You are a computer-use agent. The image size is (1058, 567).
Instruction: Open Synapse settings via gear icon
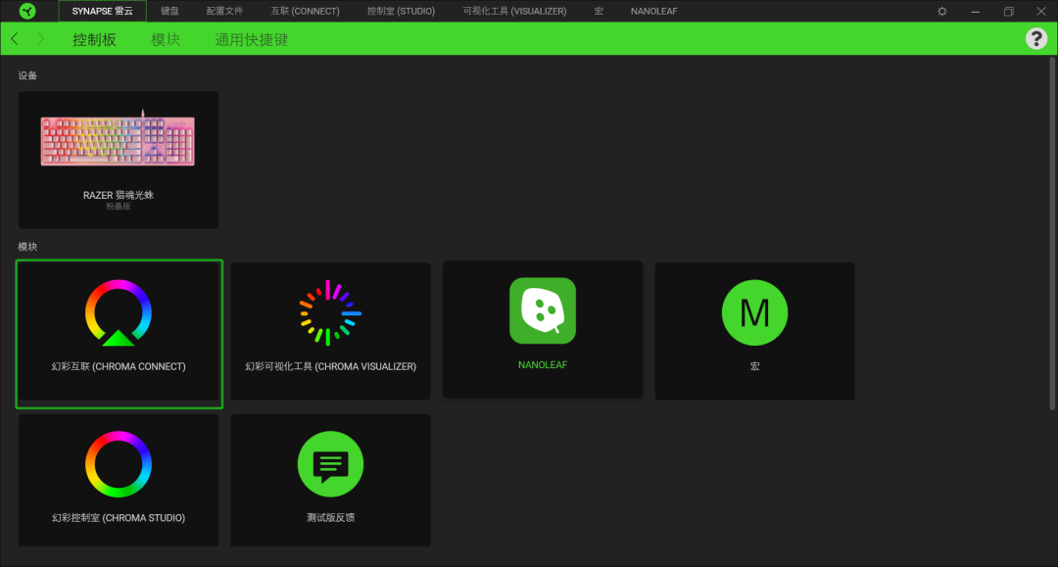[x=941, y=11]
